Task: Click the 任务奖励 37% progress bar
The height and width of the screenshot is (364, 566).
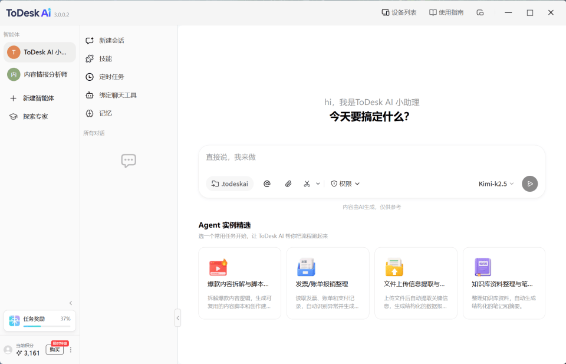Action: (47, 326)
